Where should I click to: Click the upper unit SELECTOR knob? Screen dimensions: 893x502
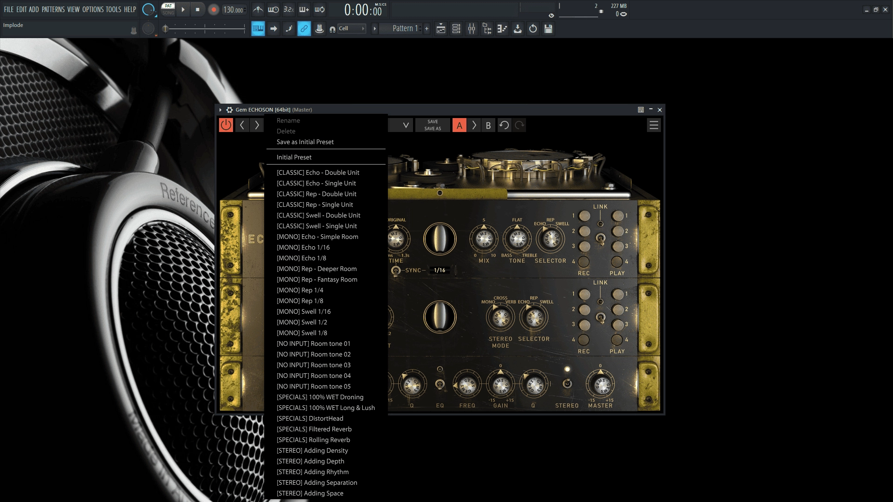coord(550,239)
